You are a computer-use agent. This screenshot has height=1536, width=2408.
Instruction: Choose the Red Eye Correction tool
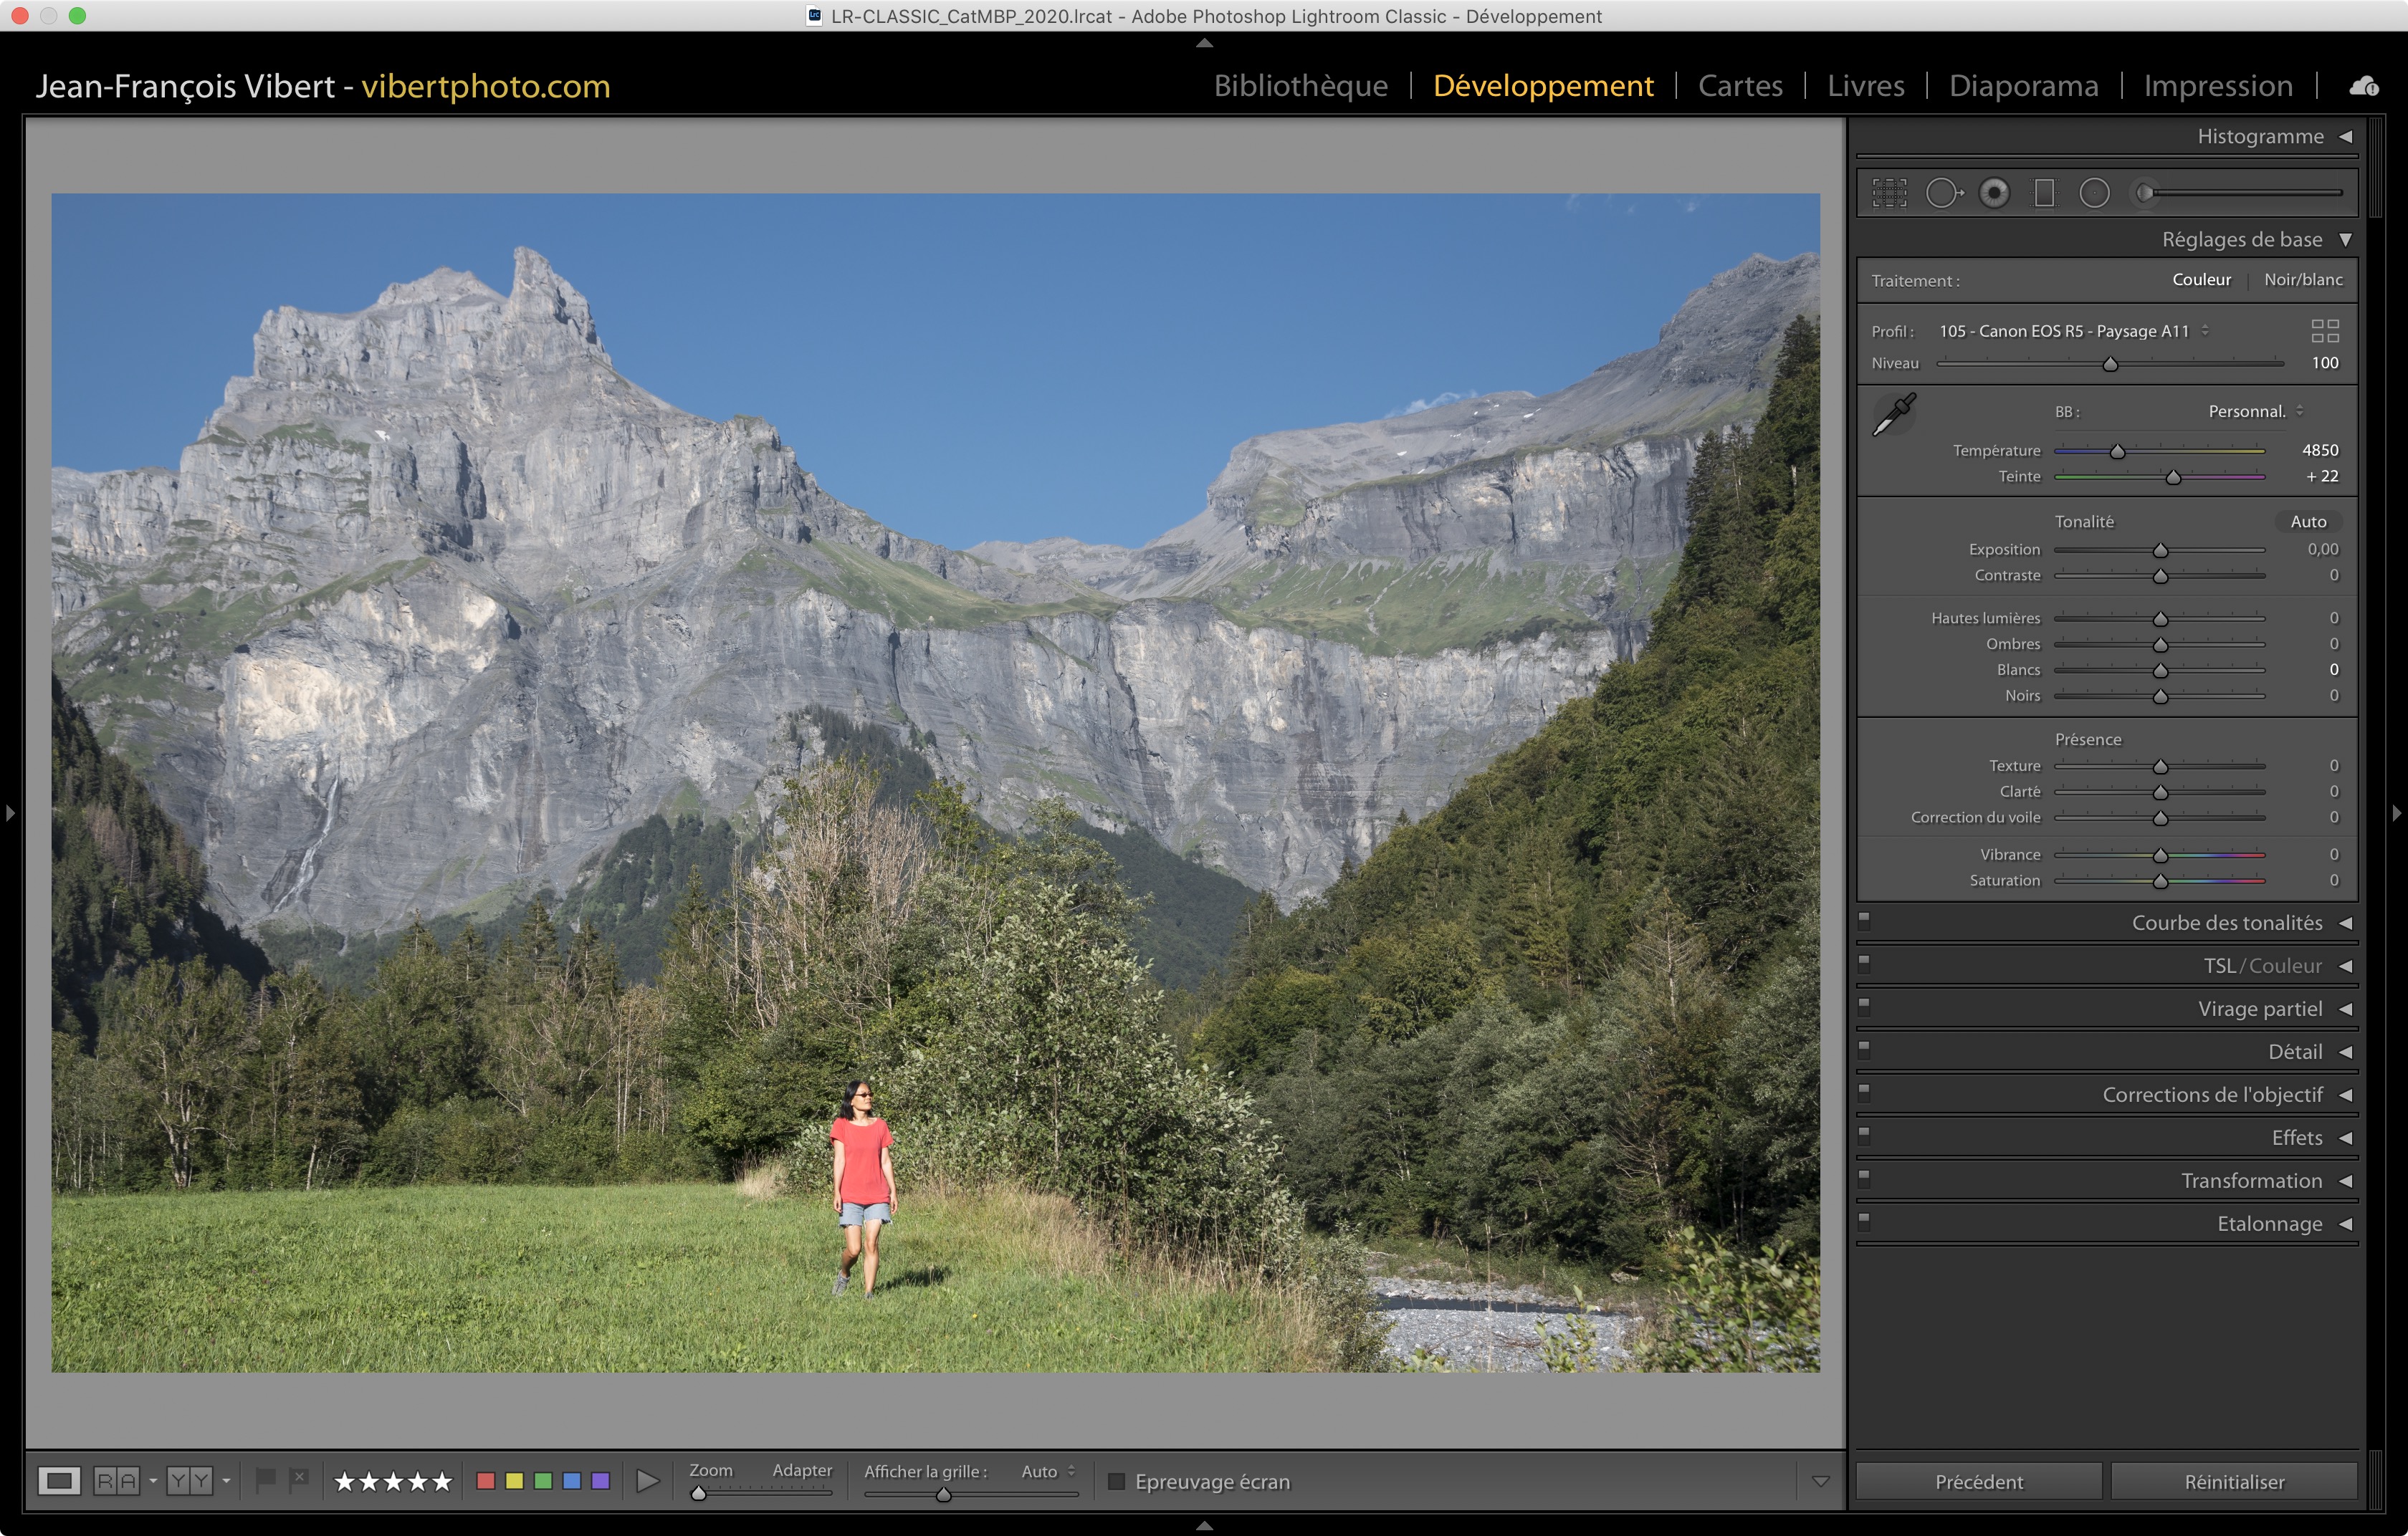point(1994,193)
